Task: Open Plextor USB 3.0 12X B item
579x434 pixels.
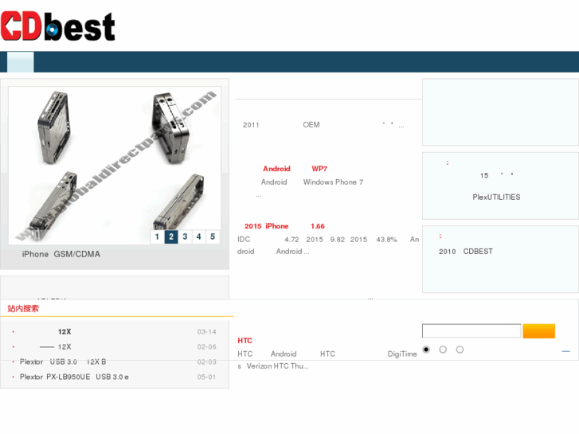Action: click(x=63, y=362)
